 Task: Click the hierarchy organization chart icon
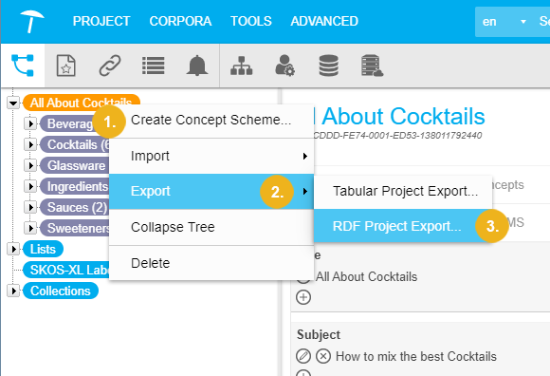tap(241, 66)
